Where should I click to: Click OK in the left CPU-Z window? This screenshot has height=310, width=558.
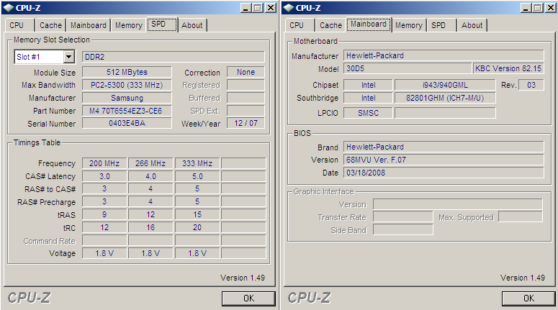[248, 298]
